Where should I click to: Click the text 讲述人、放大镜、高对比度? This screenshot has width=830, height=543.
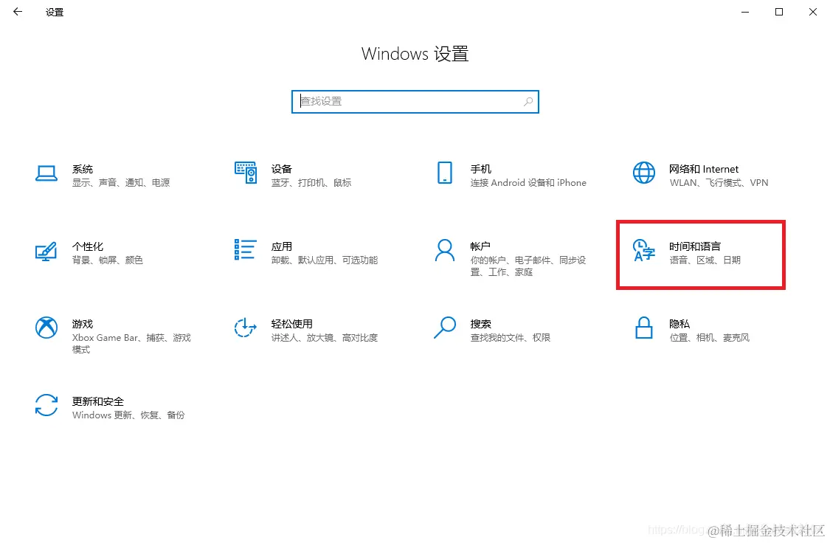click(x=325, y=338)
